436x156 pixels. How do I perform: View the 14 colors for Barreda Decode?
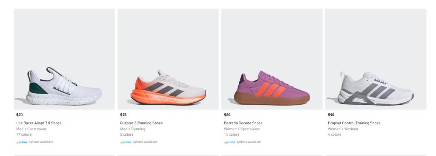[232, 134]
